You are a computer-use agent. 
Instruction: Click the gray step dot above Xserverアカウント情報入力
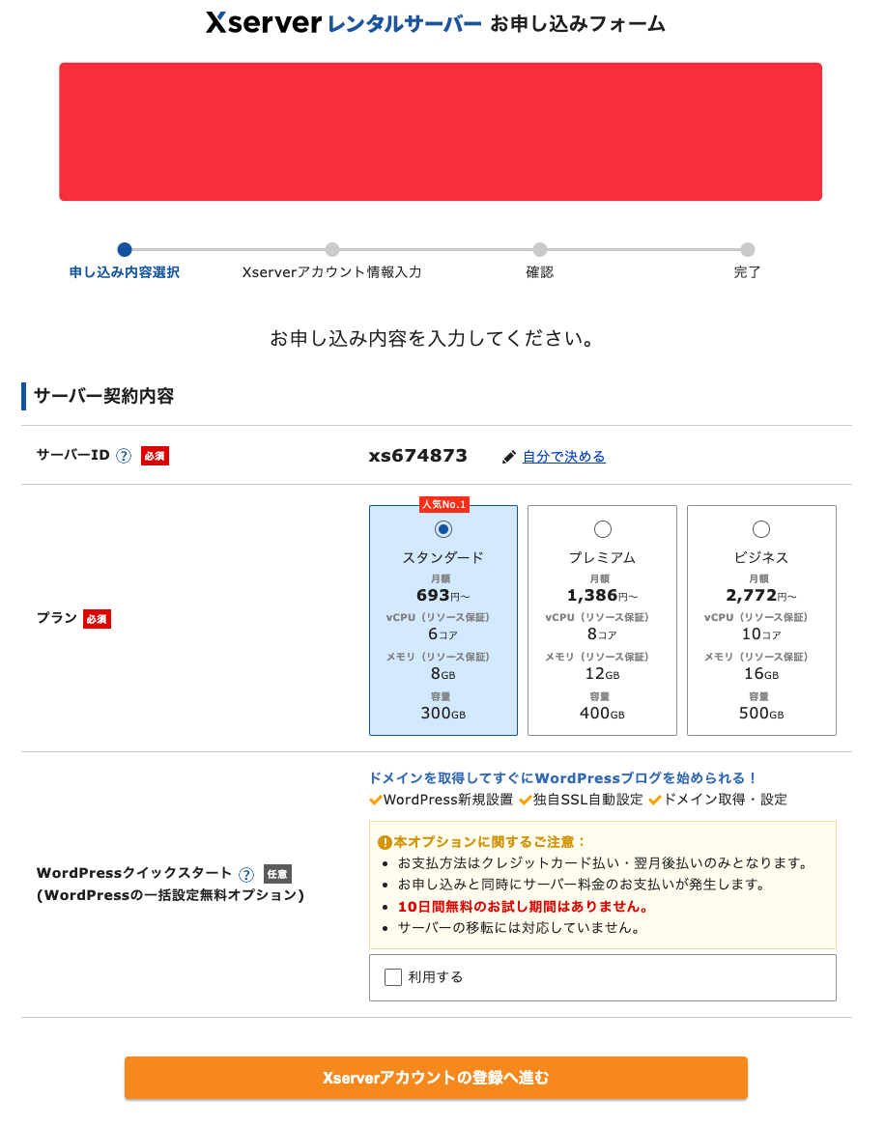pos(332,249)
